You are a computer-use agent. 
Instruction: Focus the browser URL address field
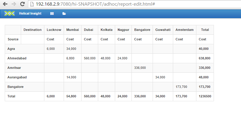click(134, 4)
